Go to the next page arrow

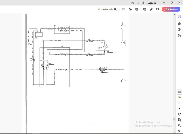(x=179, y=108)
